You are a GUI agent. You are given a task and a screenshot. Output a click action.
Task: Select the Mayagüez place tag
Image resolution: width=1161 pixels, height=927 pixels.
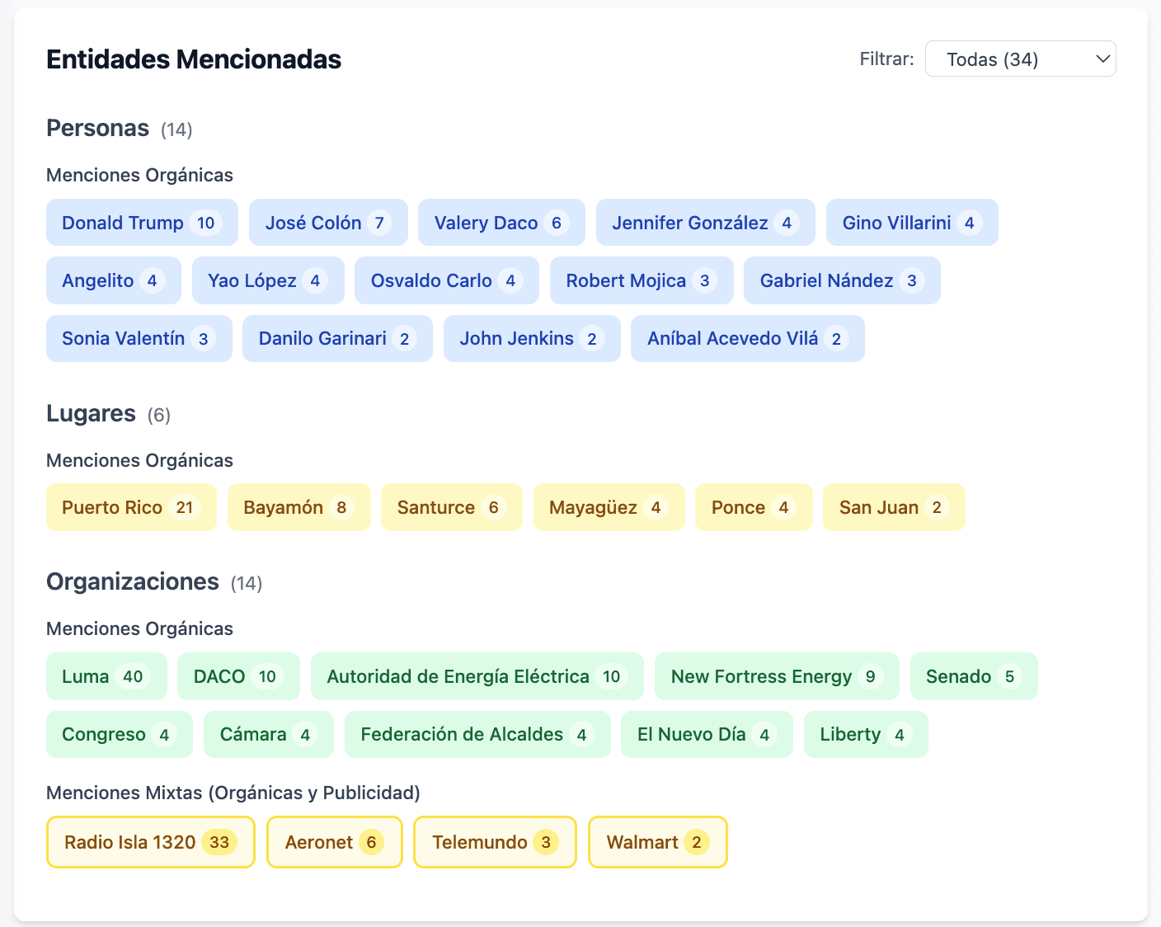pos(608,507)
